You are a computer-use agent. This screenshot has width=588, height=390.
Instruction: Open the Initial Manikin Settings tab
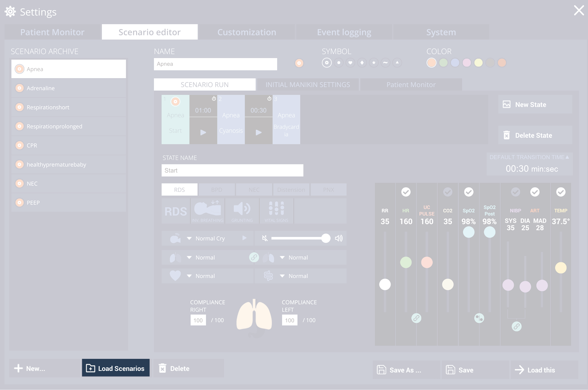(307, 85)
